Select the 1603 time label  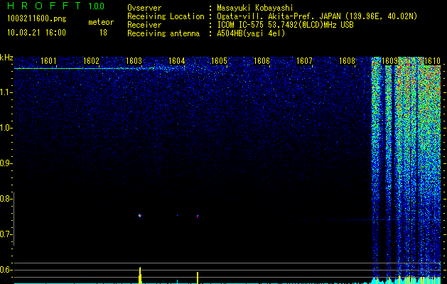point(134,62)
